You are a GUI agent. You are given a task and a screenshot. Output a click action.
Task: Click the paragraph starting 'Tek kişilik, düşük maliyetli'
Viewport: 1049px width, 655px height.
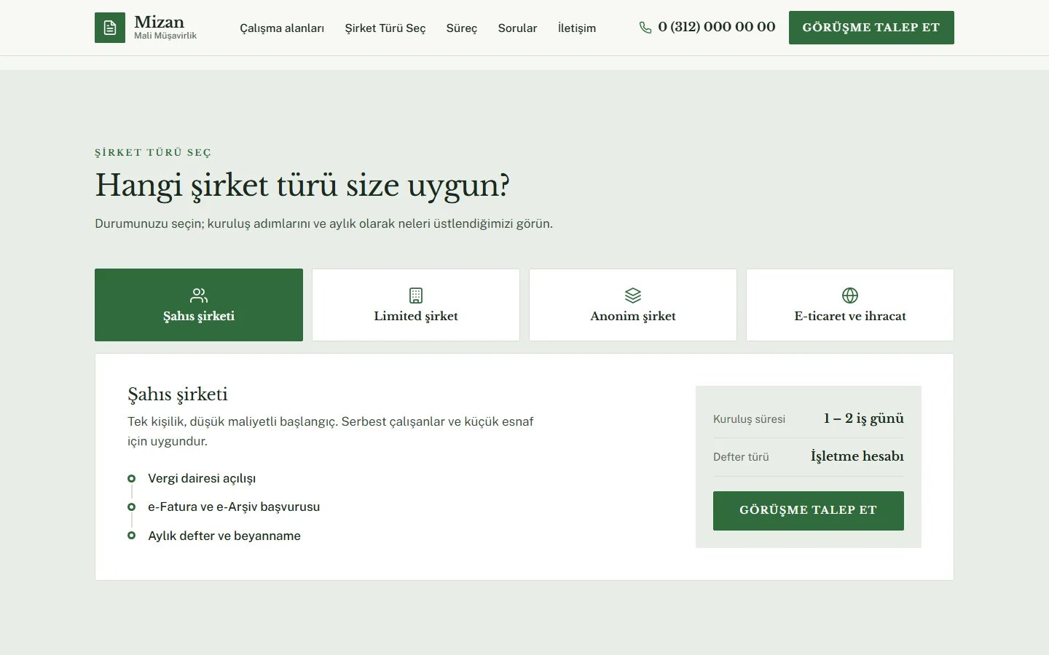(331, 431)
